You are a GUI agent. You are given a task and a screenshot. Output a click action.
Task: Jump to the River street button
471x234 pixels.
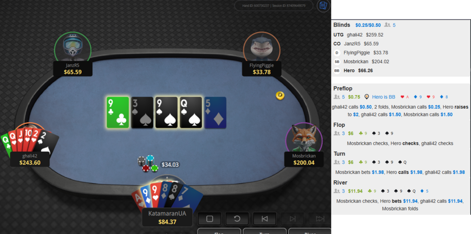(310, 231)
